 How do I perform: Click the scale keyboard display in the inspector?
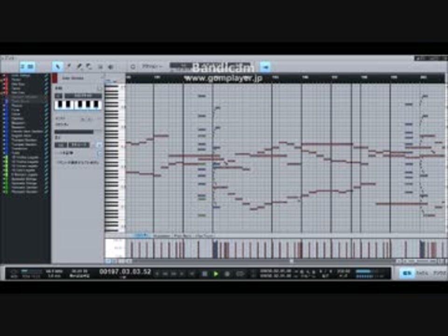pyautogui.click(x=78, y=105)
